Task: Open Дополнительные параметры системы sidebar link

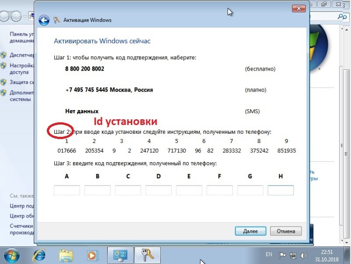Action: point(22,96)
